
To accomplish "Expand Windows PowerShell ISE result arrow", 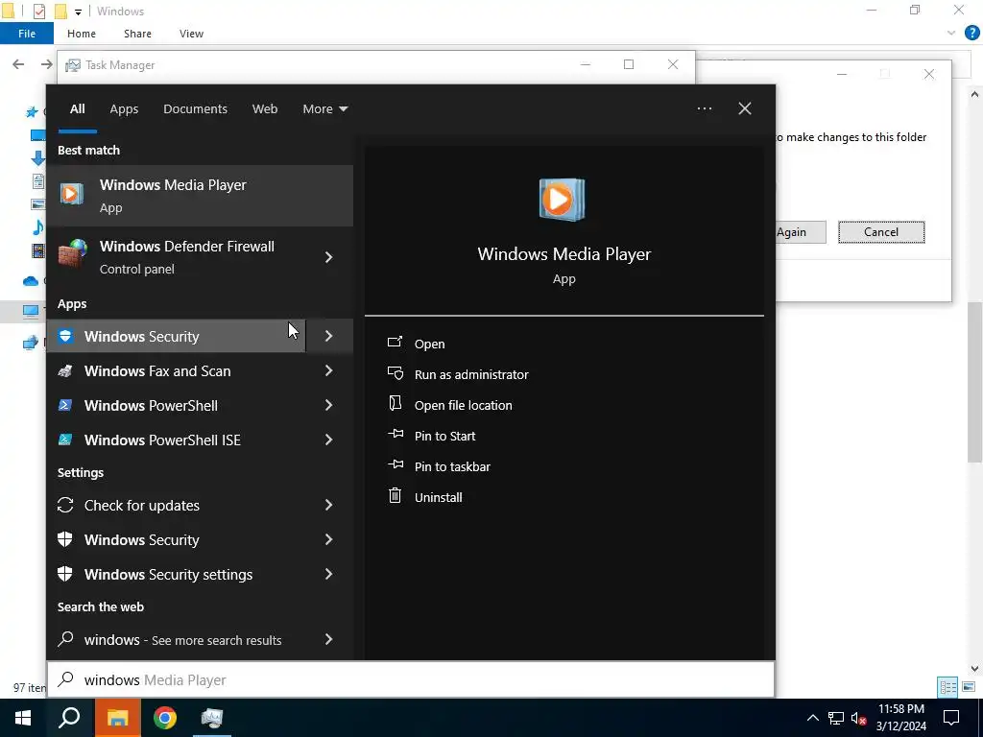I will [329, 440].
